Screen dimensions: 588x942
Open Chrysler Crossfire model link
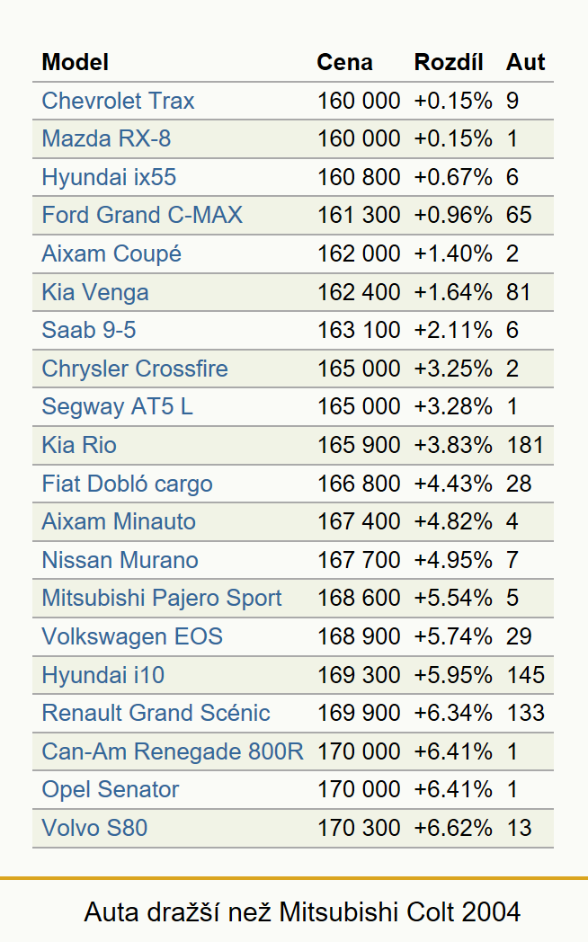[135, 369]
